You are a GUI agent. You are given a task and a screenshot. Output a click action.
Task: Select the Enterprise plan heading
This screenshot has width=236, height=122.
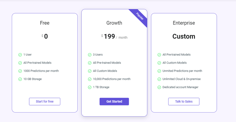point(184,23)
